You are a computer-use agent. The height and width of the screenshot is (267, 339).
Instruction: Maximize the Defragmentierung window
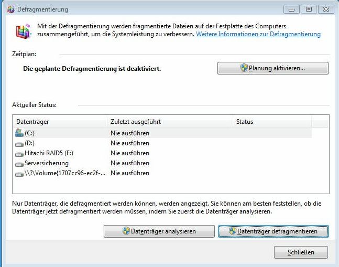click(x=309, y=9)
